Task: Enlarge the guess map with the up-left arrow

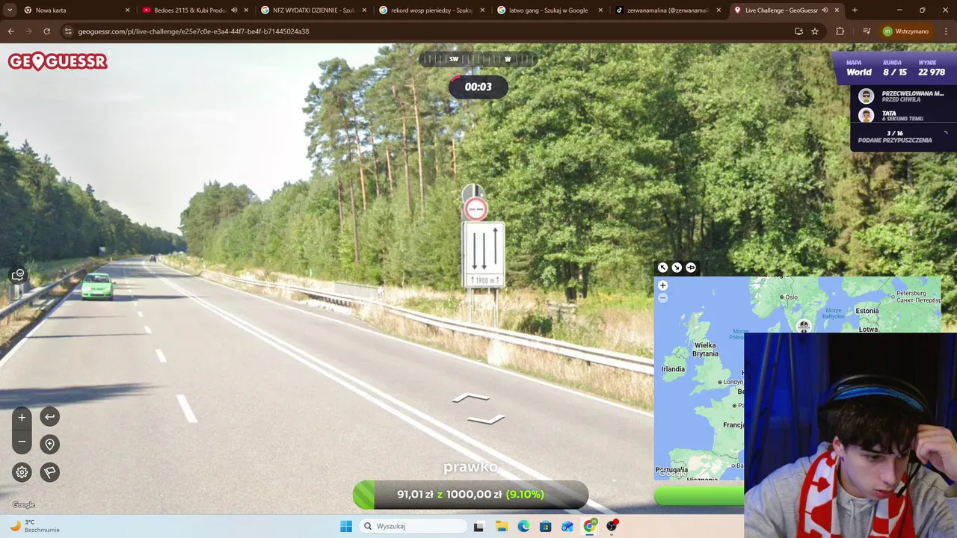Action: point(662,268)
